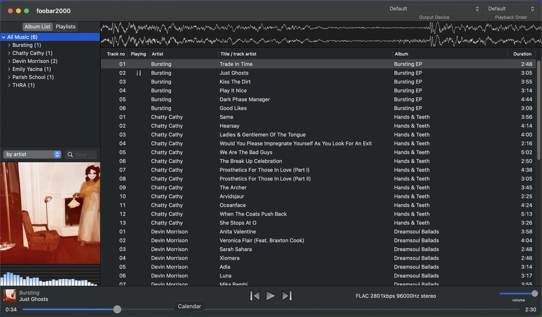
Task: Select THRA (1) in album list
Action: [23, 85]
